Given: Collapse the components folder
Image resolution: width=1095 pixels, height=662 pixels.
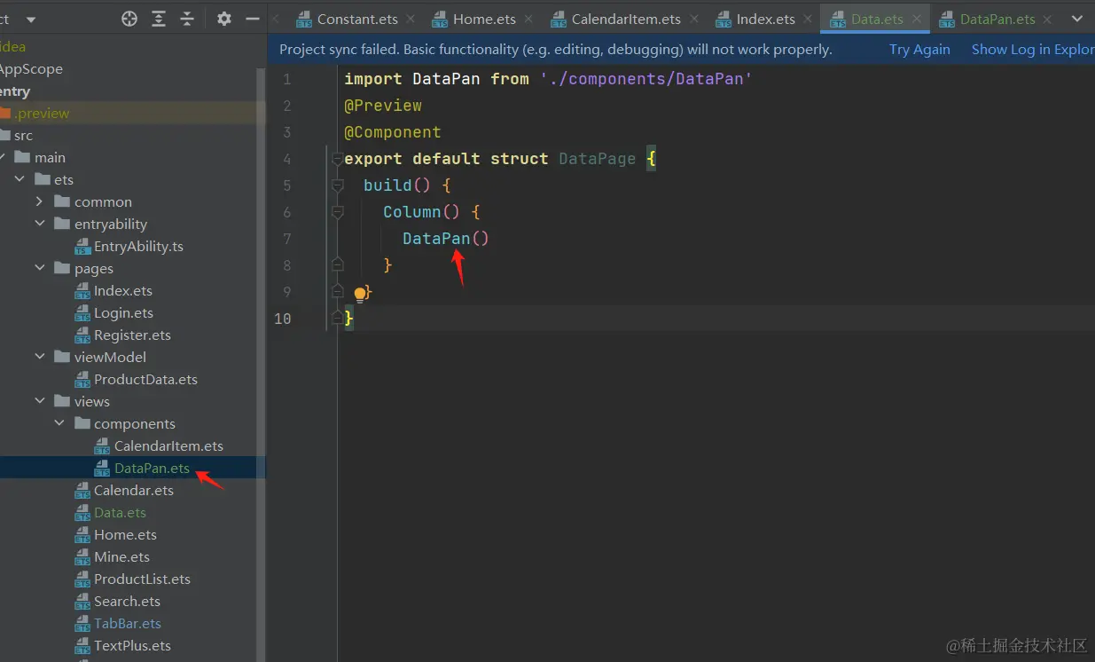Looking at the screenshot, I should pyautogui.click(x=59, y=423).
